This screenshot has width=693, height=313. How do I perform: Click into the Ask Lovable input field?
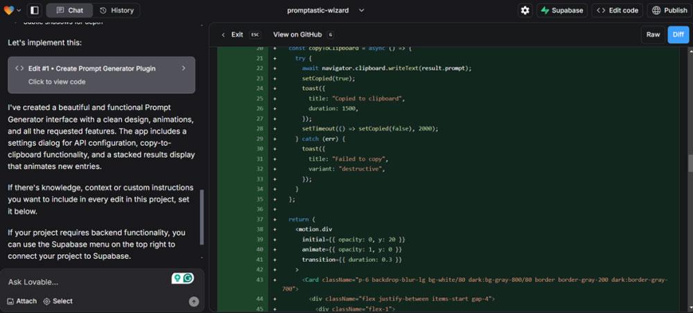89,282
